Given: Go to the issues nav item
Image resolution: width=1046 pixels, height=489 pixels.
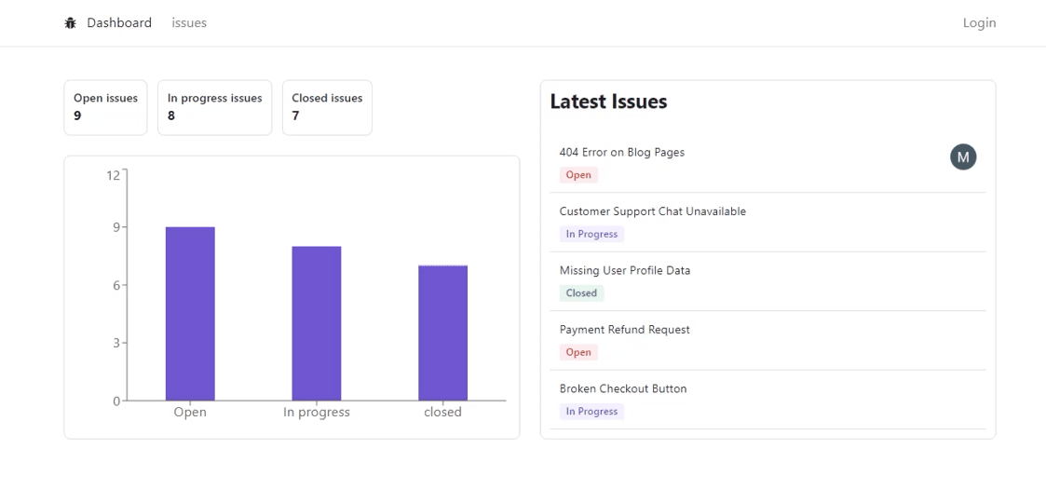Looking at the screenshot, I should click(189, 23).
